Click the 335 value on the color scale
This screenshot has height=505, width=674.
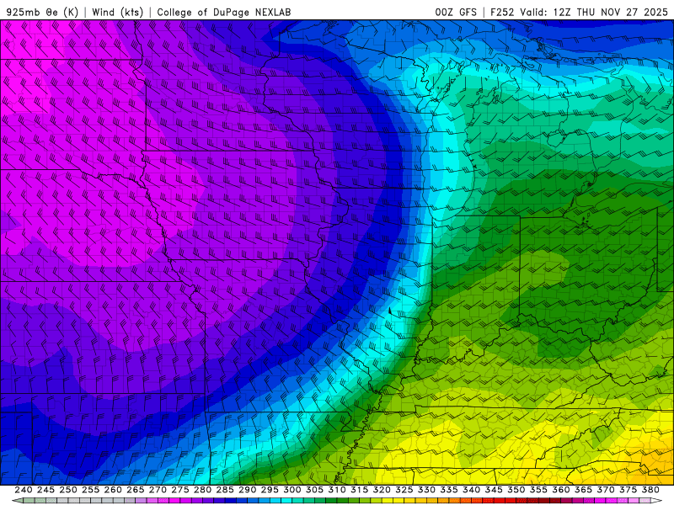pos(449,490)
